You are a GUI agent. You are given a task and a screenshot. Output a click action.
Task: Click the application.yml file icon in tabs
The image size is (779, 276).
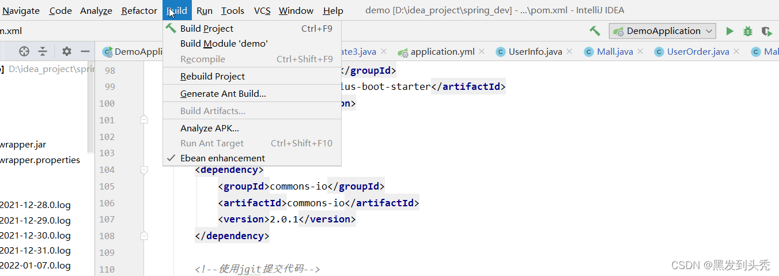click(403, 52)
